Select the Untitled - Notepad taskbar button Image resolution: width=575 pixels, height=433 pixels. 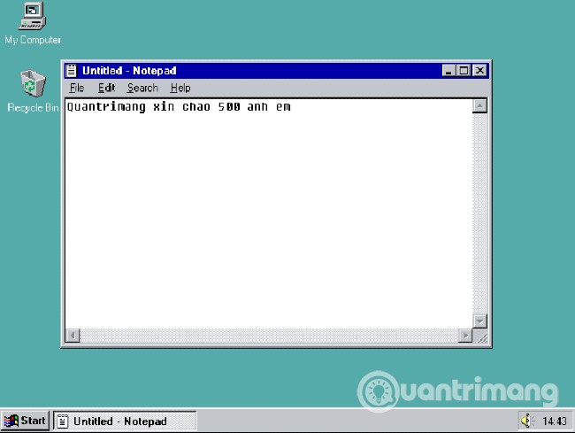coord(125,421)
